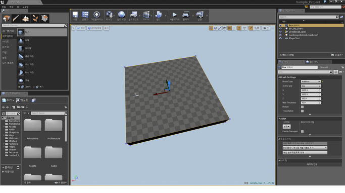Select the Place mode icon
This screenshot has width=345, height=193.
pos(7,19)
